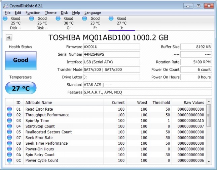Screen dimensions: 217x170
Task: Click the attribute list scrollbar thumb
Action: [209, 115]
